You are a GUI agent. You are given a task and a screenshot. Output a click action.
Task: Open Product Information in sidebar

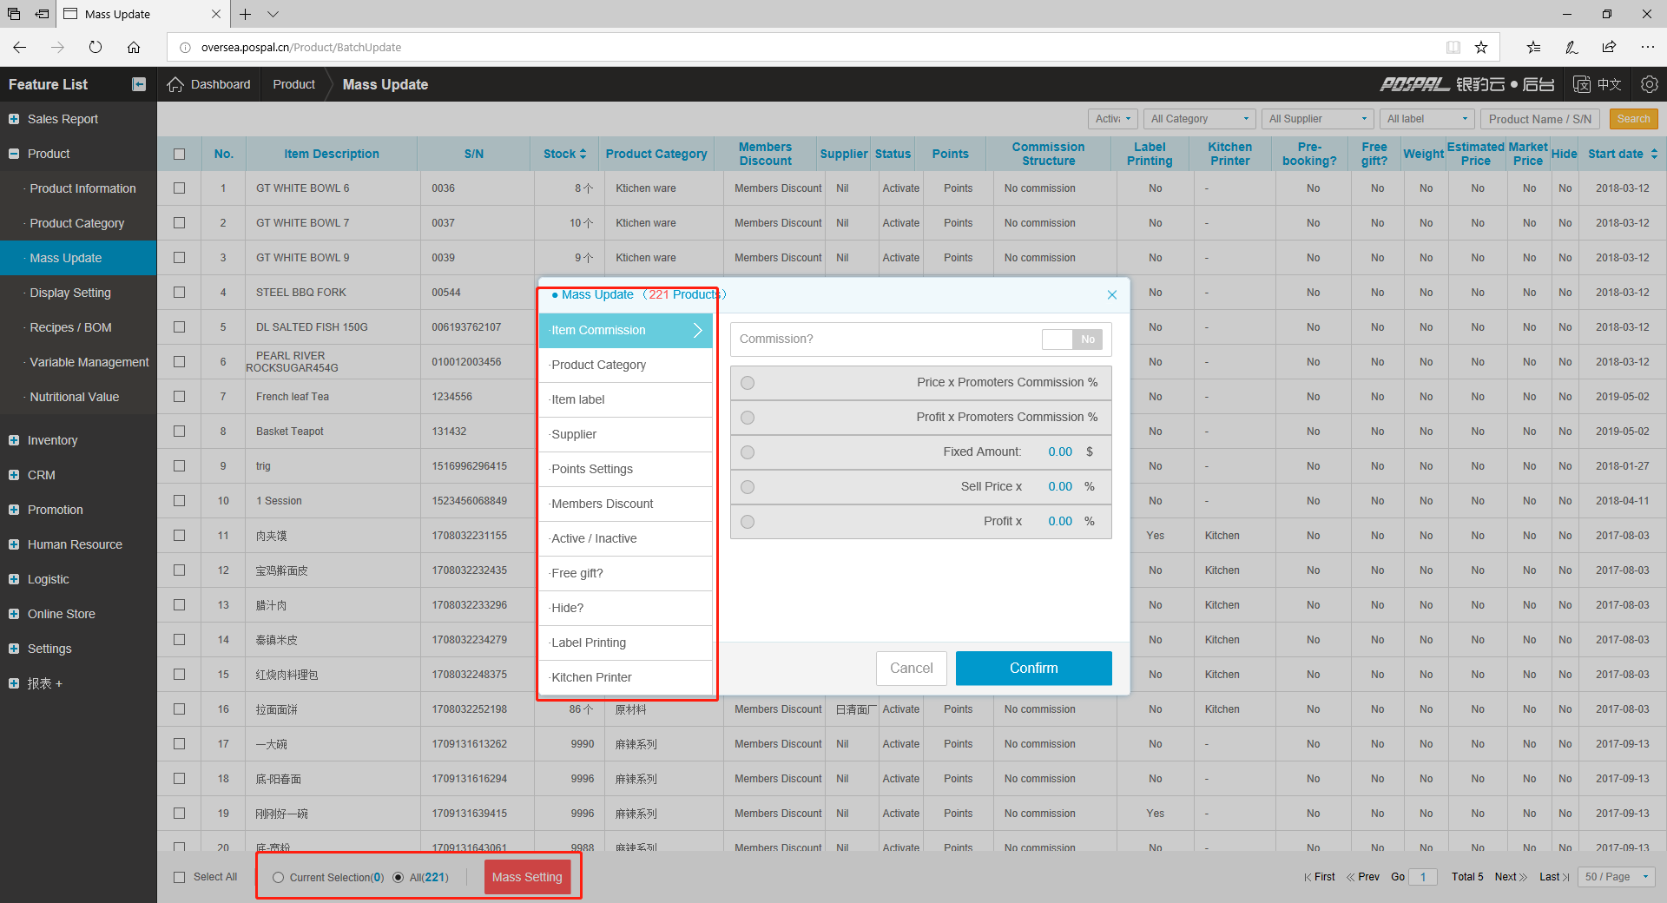pos(82,188)
